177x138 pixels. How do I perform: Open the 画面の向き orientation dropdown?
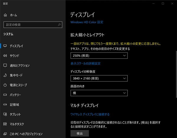(99, 93)
